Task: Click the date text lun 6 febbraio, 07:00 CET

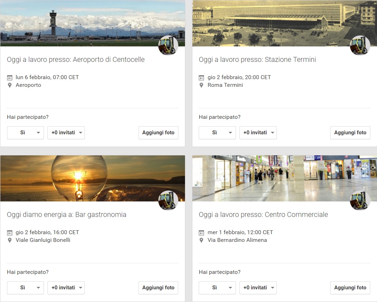Action: 47,77
